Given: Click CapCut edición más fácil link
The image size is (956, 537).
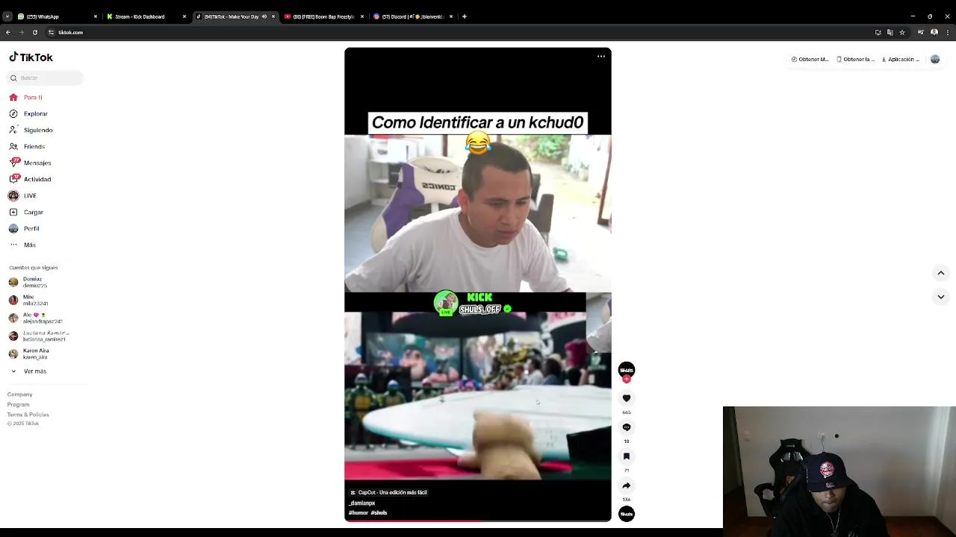Looking at the screenshot, I should (388, 492).
